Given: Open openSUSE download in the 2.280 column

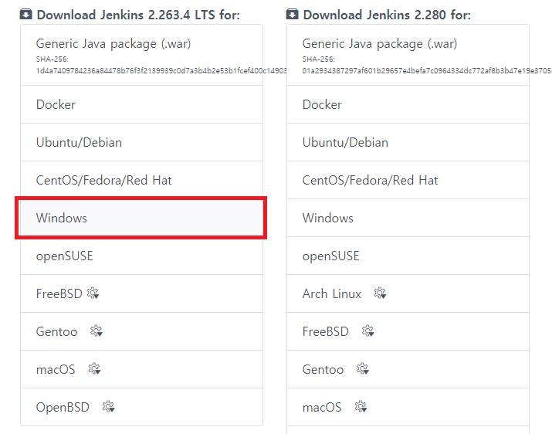Looking at the screenshot, I should 408,256.
